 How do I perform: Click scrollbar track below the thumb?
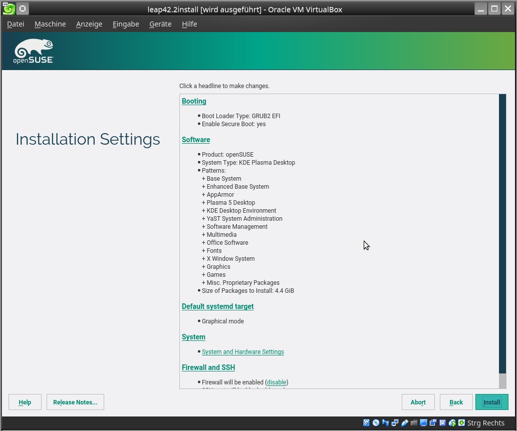click(502, 381)
